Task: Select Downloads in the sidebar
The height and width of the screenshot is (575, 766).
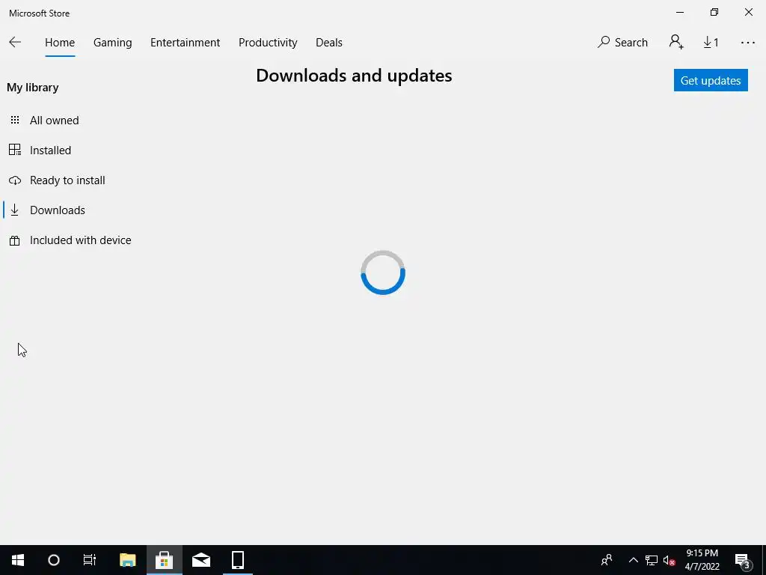Action: 57,210
